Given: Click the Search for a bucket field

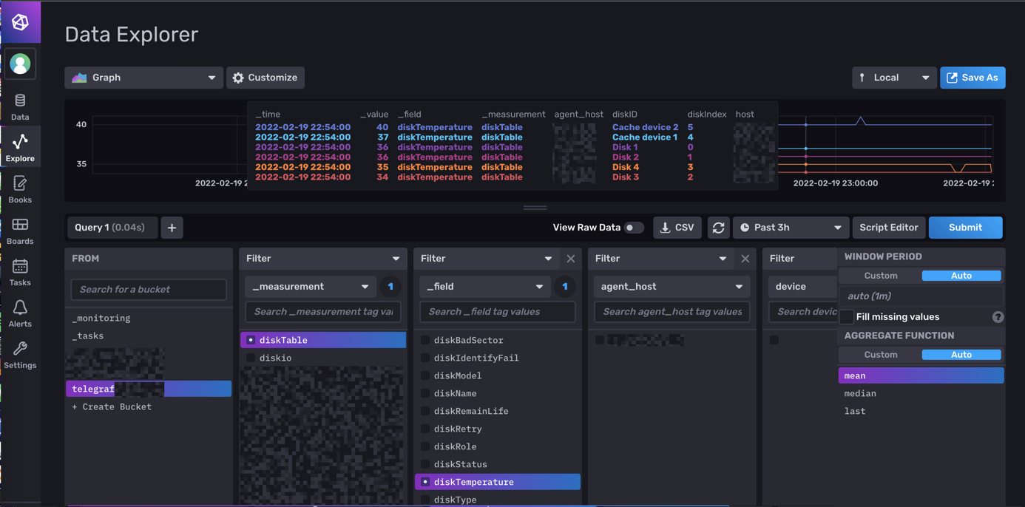Looking at the screenshot, I should [149, 290].
